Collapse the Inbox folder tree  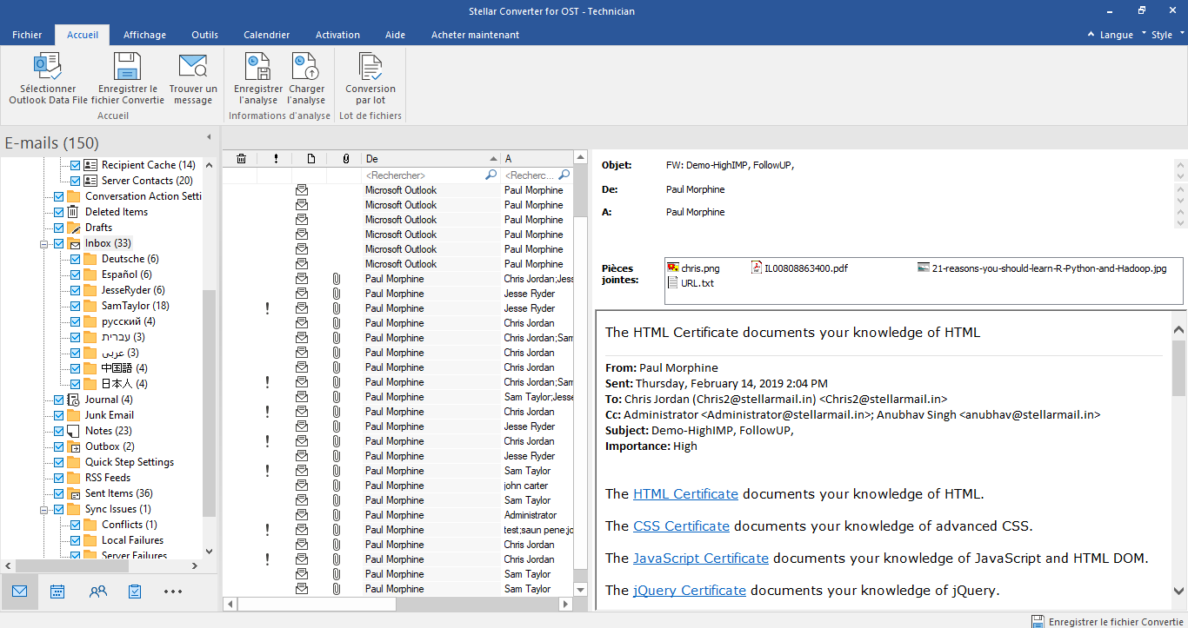(x=43, y=244)
